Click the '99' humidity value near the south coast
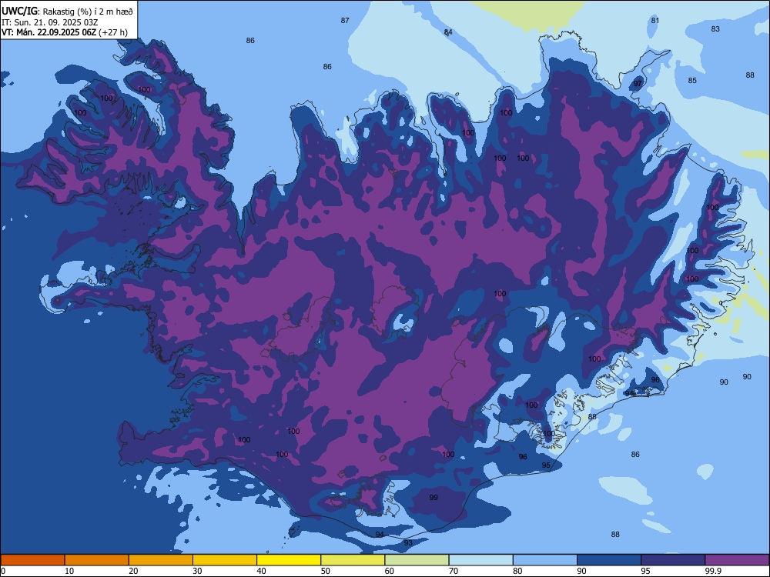Screen dimensions: 770x577 coord(434,498)
